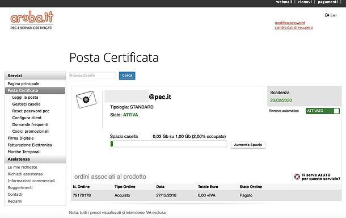Click modifica password link
Viewport: 346px width, 218px height.
click(x=290, y=23)
